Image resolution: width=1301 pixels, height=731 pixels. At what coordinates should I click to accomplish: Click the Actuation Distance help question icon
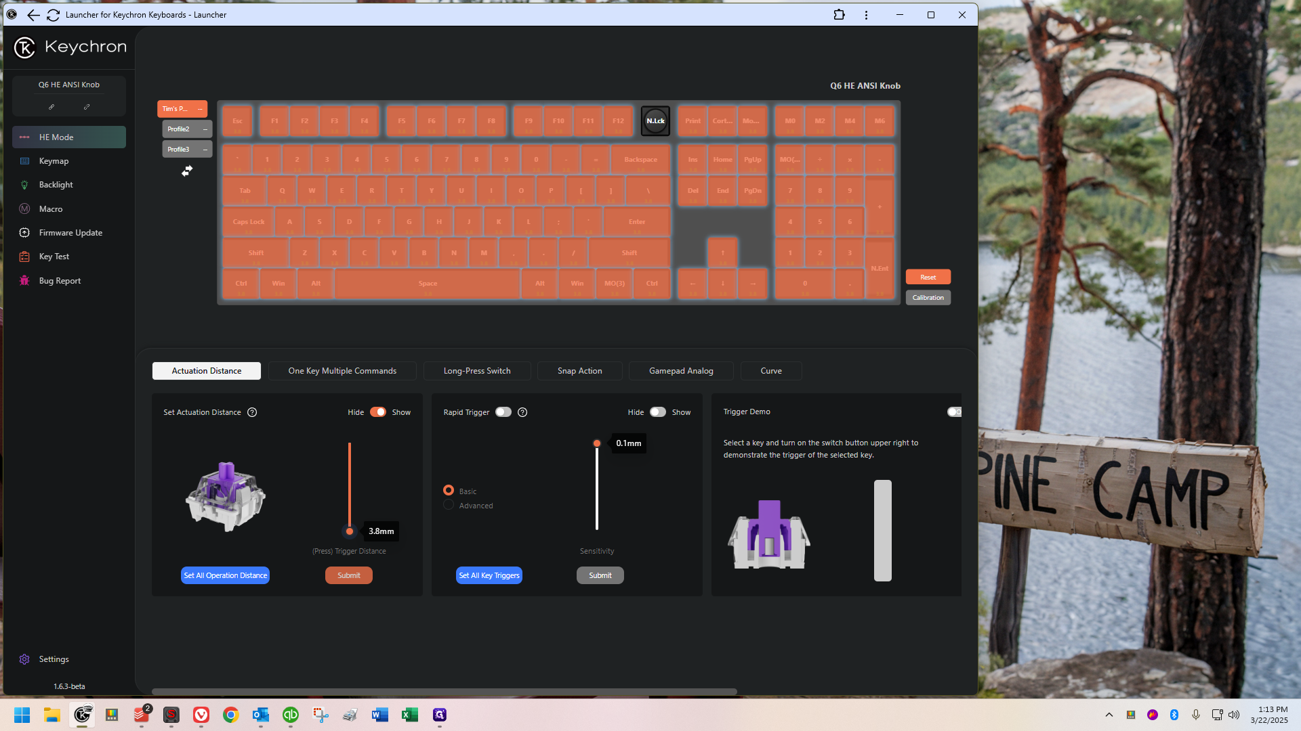(252, 412)
